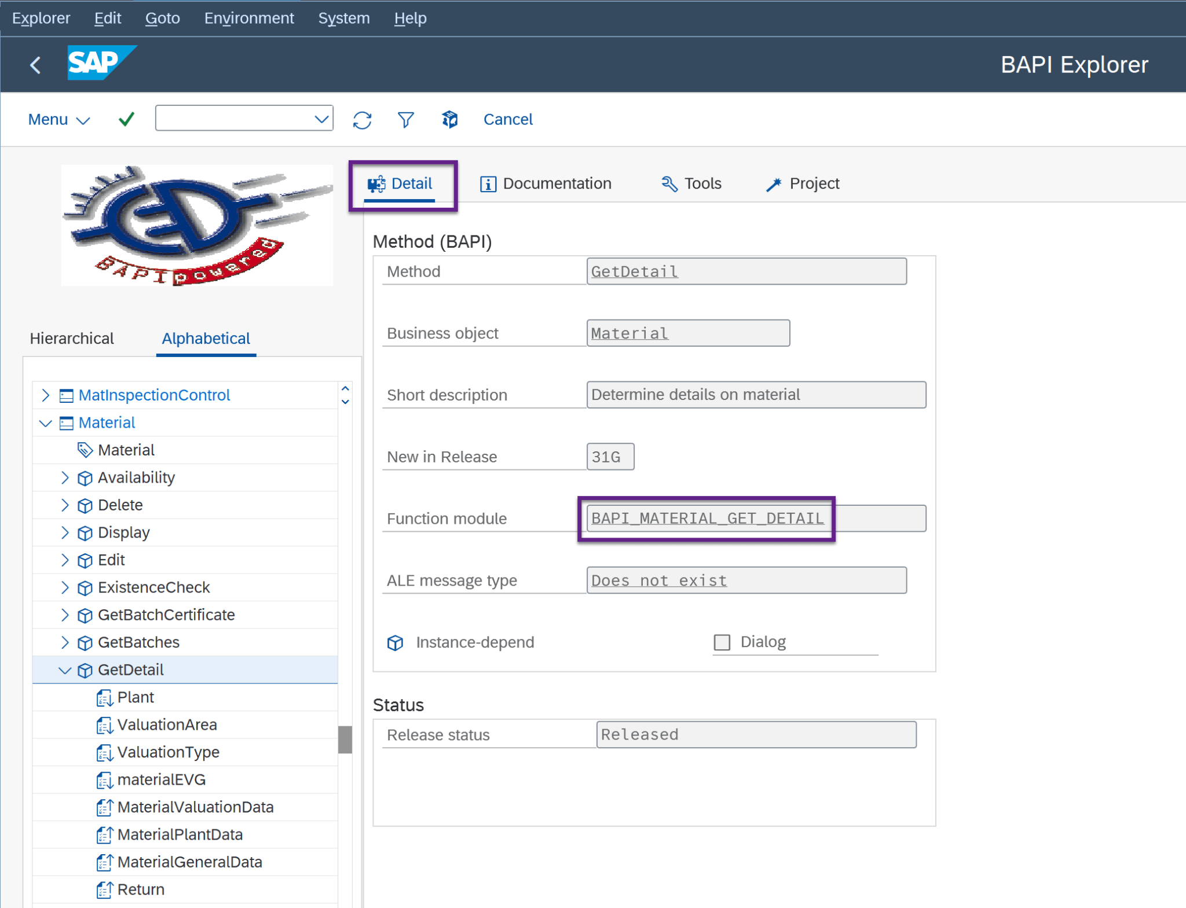1186x908 pixels.
Task: Expand the MatInspectionControl tree node
Action: click(46, 395)
